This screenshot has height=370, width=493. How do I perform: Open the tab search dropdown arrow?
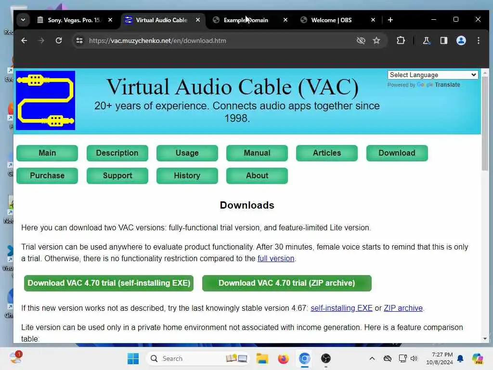coord(23,20)
